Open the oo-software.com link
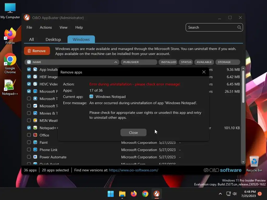This screenshot has width=267, height=200. click(x=133, y=170)
